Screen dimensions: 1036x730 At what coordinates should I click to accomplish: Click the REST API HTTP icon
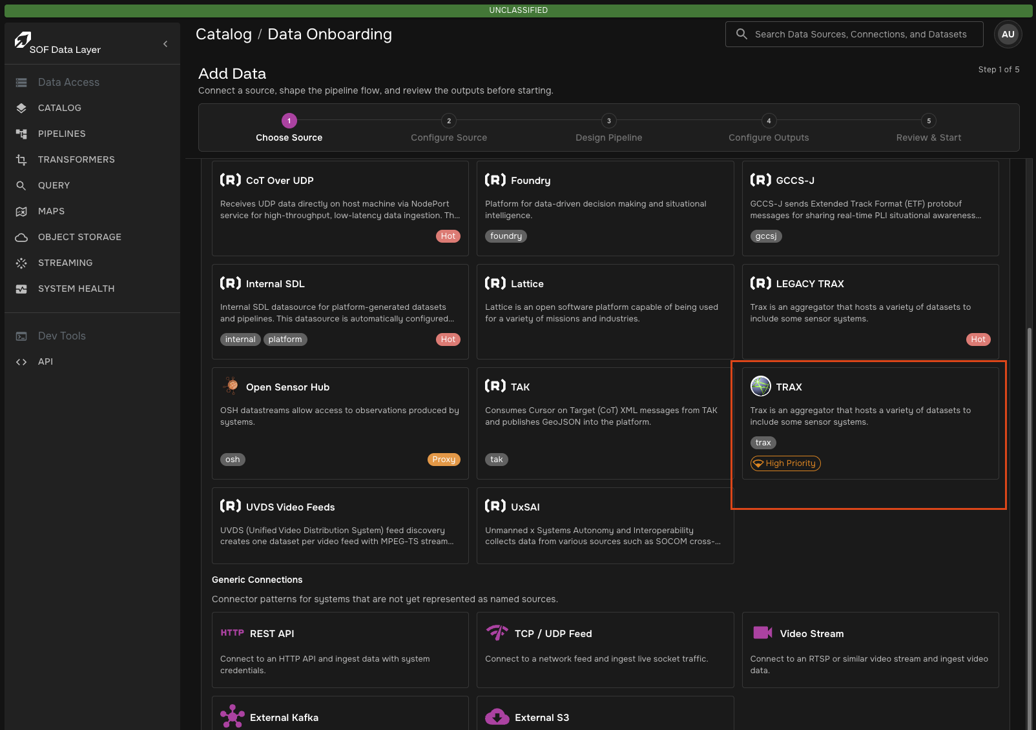click(x=232, y=633)
